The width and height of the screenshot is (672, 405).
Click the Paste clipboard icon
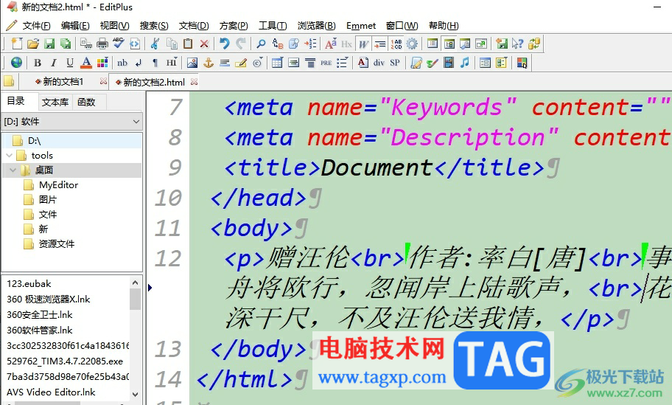coord(188,44)
